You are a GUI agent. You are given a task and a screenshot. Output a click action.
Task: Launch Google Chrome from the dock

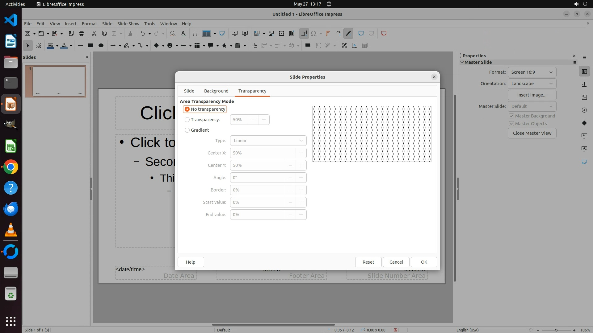point(11,167)
